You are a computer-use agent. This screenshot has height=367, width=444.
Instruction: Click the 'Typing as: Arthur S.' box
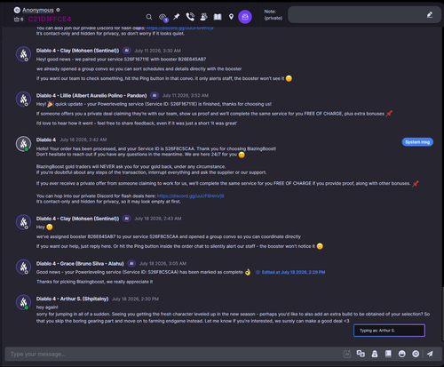[x=389, y=331]
